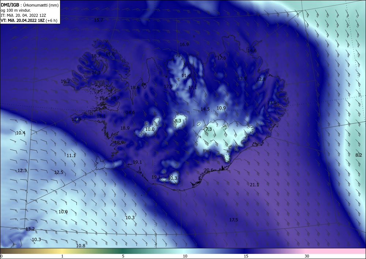Select the 17.6 value on the map

click(221, 58)
